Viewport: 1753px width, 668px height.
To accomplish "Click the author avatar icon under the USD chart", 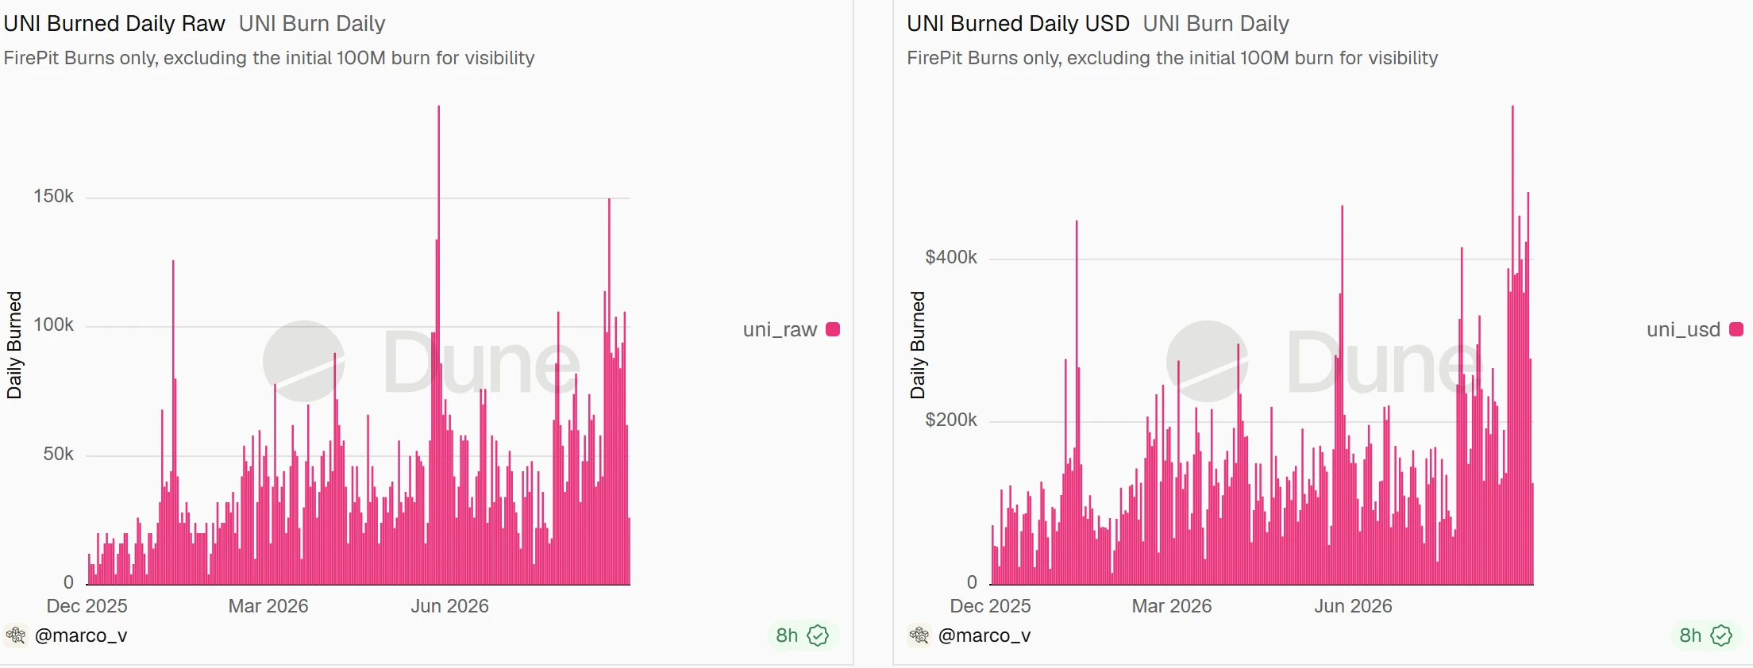I will [x=919, y=635].
